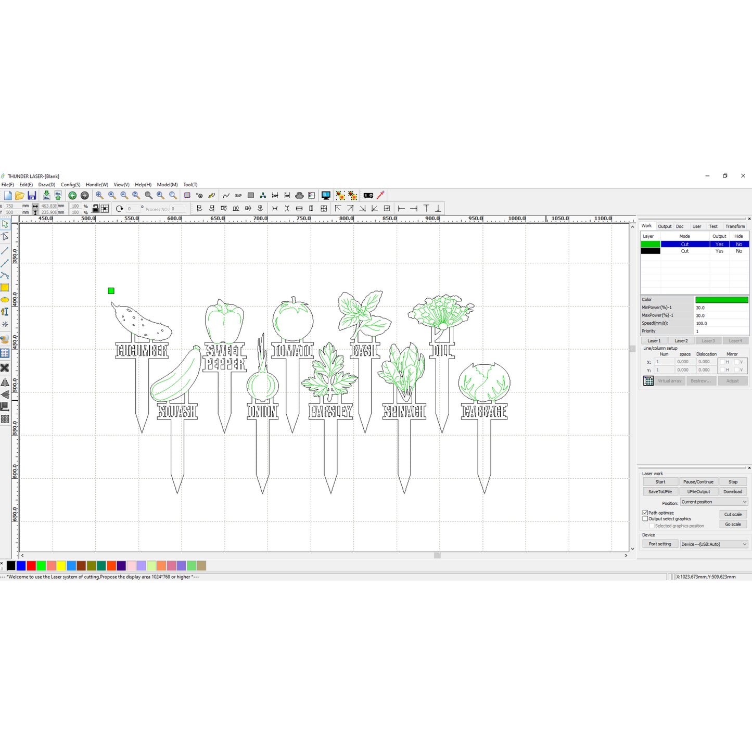Select the Rectangle drawing tool
The height and width of the screenshot is (752, 752).
point(6,287)
